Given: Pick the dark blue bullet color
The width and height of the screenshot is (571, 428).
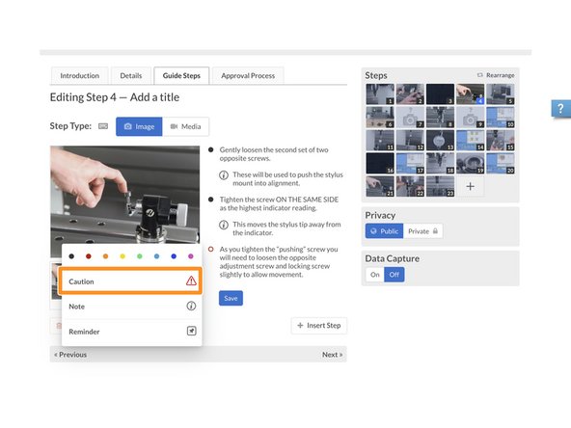Looking at the screenshot, I should pyautogui.click(x=174, y=256).
